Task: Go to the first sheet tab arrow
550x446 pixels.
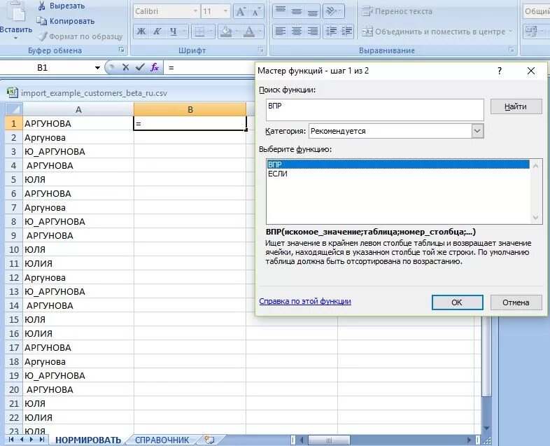Action: [11, 440]
